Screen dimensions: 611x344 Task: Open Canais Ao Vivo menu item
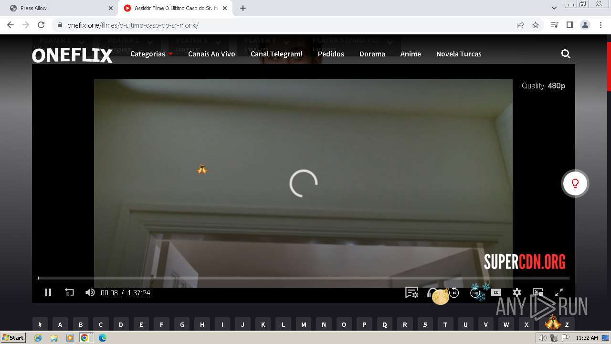click(x=211, y=54)
